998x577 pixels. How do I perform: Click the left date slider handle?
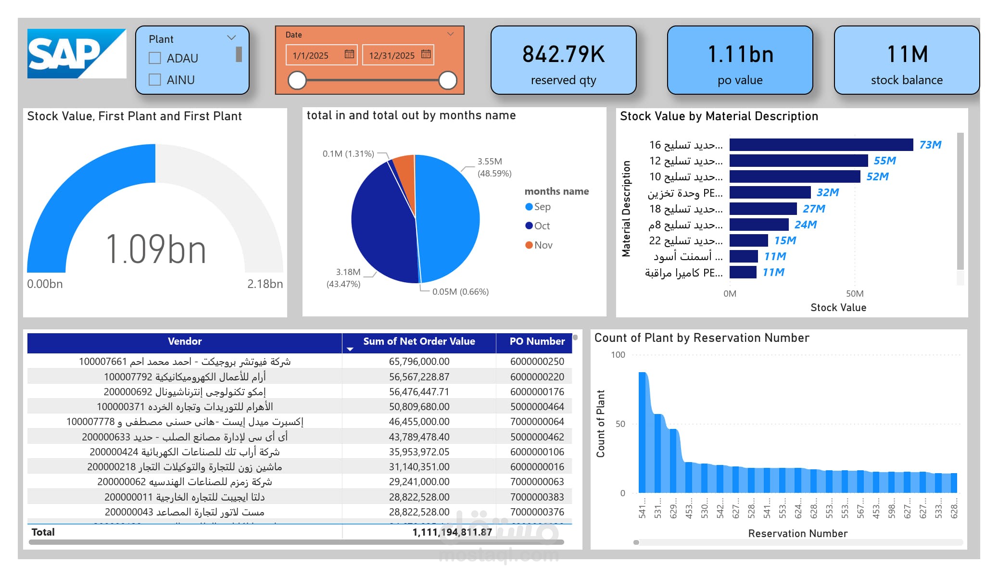[x=297, y=80]
